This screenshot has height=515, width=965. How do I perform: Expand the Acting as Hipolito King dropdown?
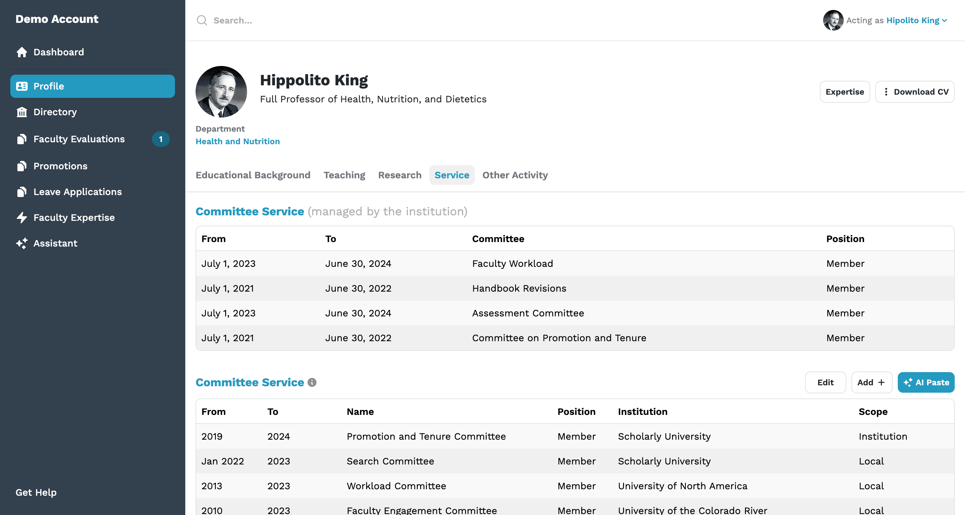coord(944,21)
